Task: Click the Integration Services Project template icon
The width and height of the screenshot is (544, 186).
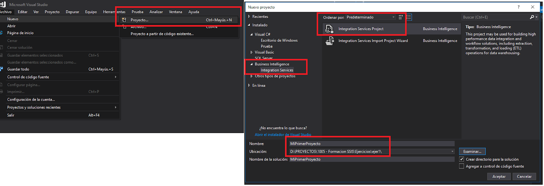Action: click(x=329, y=29)
